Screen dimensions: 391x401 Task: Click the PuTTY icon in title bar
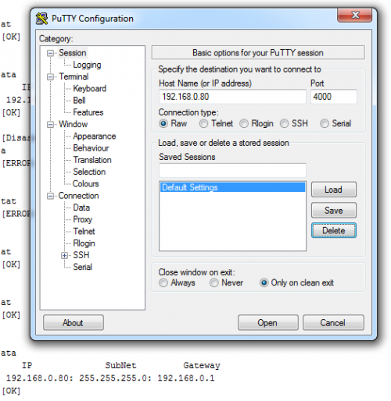pyautogui.click(x=41, y=19)
